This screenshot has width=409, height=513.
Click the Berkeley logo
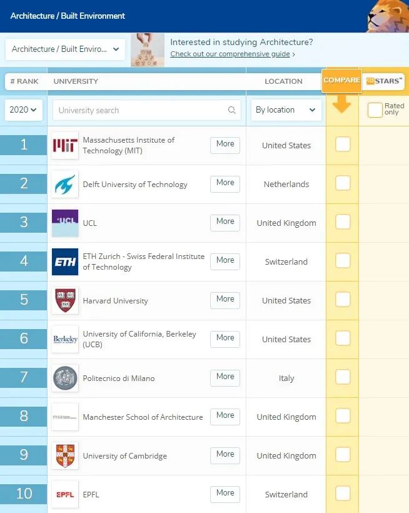[65, 339]
